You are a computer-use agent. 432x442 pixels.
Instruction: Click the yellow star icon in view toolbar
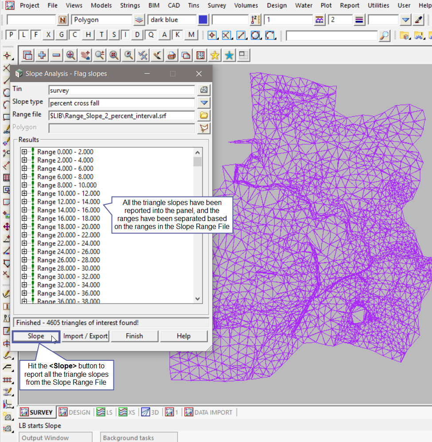pos(215,55)
